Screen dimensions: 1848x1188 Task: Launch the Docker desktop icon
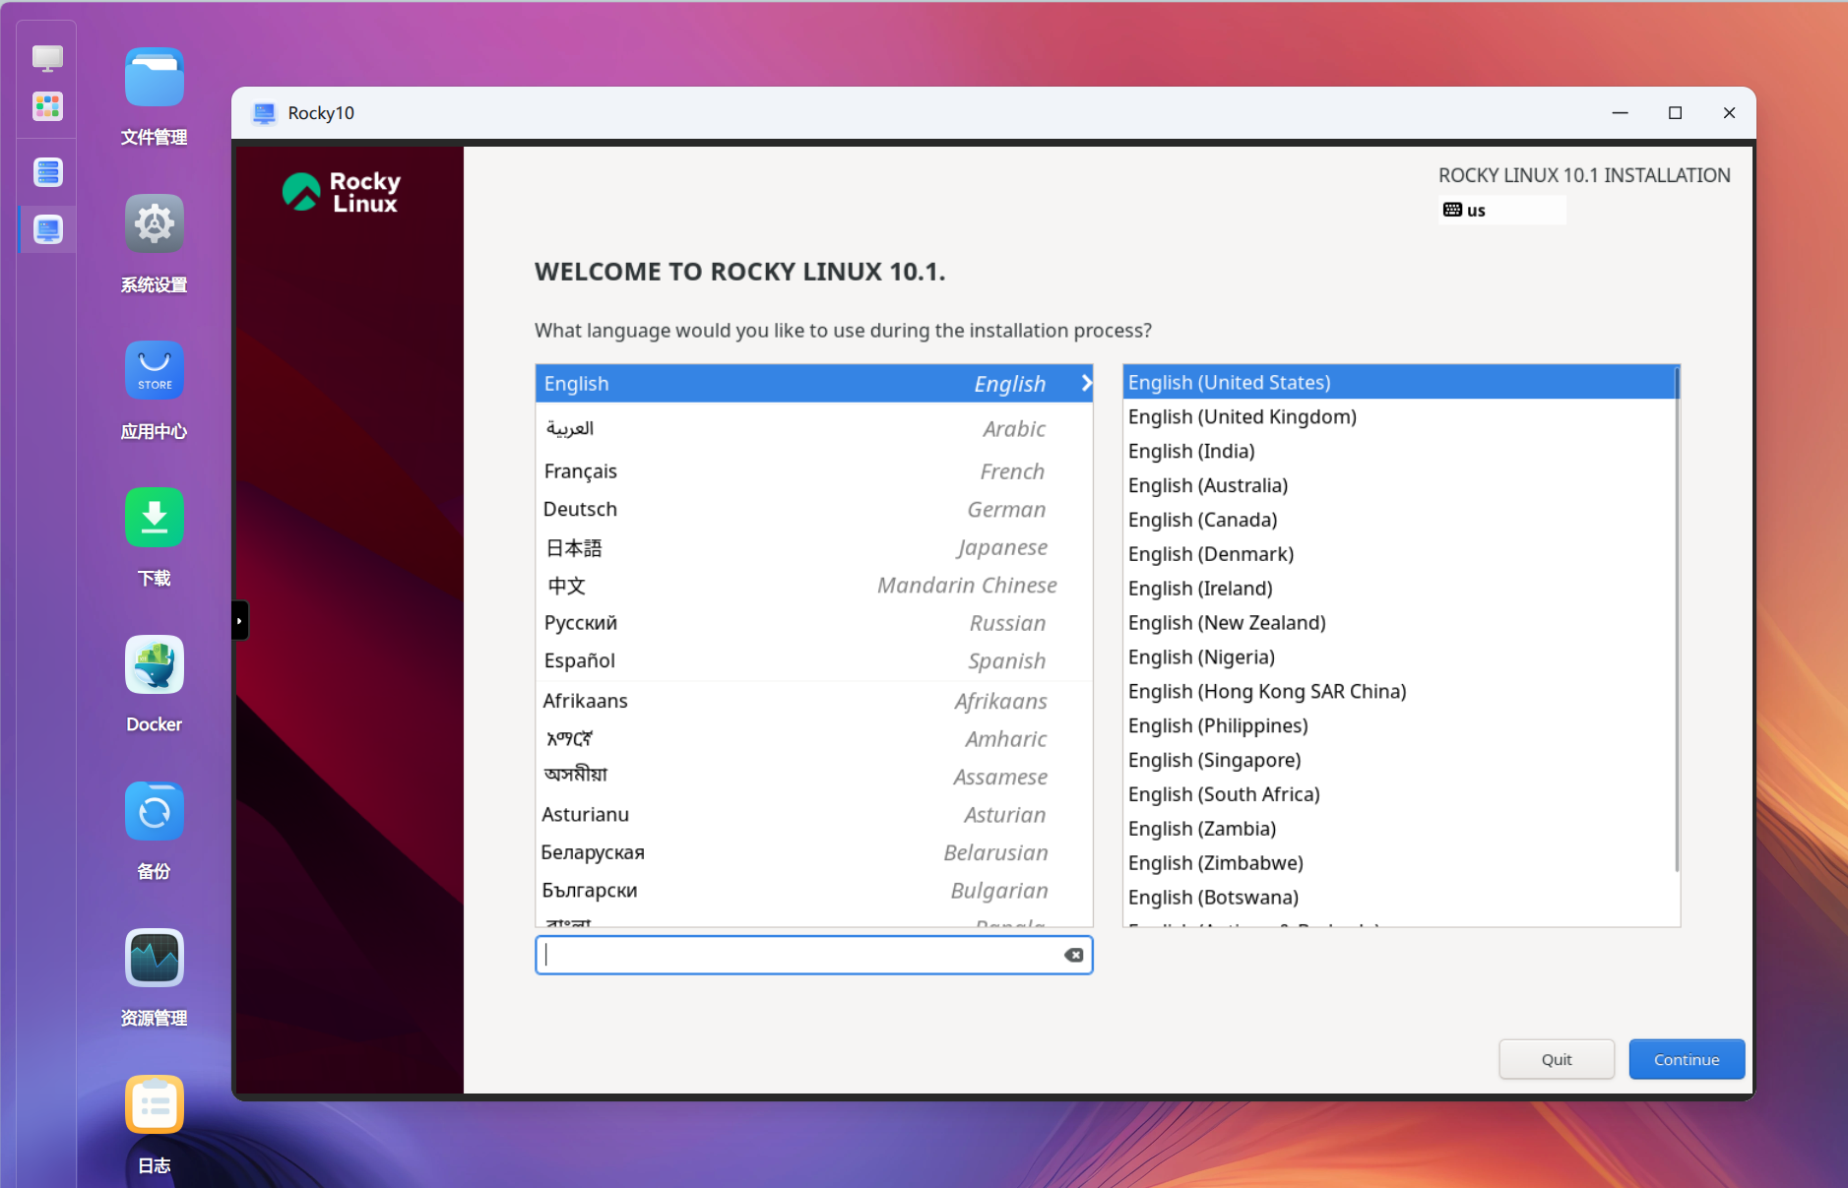point(154,665)
